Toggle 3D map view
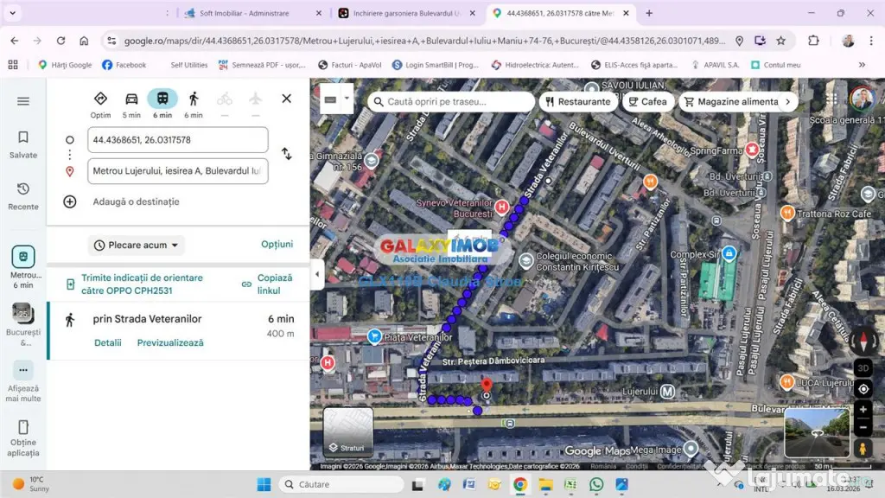Viewport: 885px width, 498px height. pyautogui.click(x=863, y=367)
